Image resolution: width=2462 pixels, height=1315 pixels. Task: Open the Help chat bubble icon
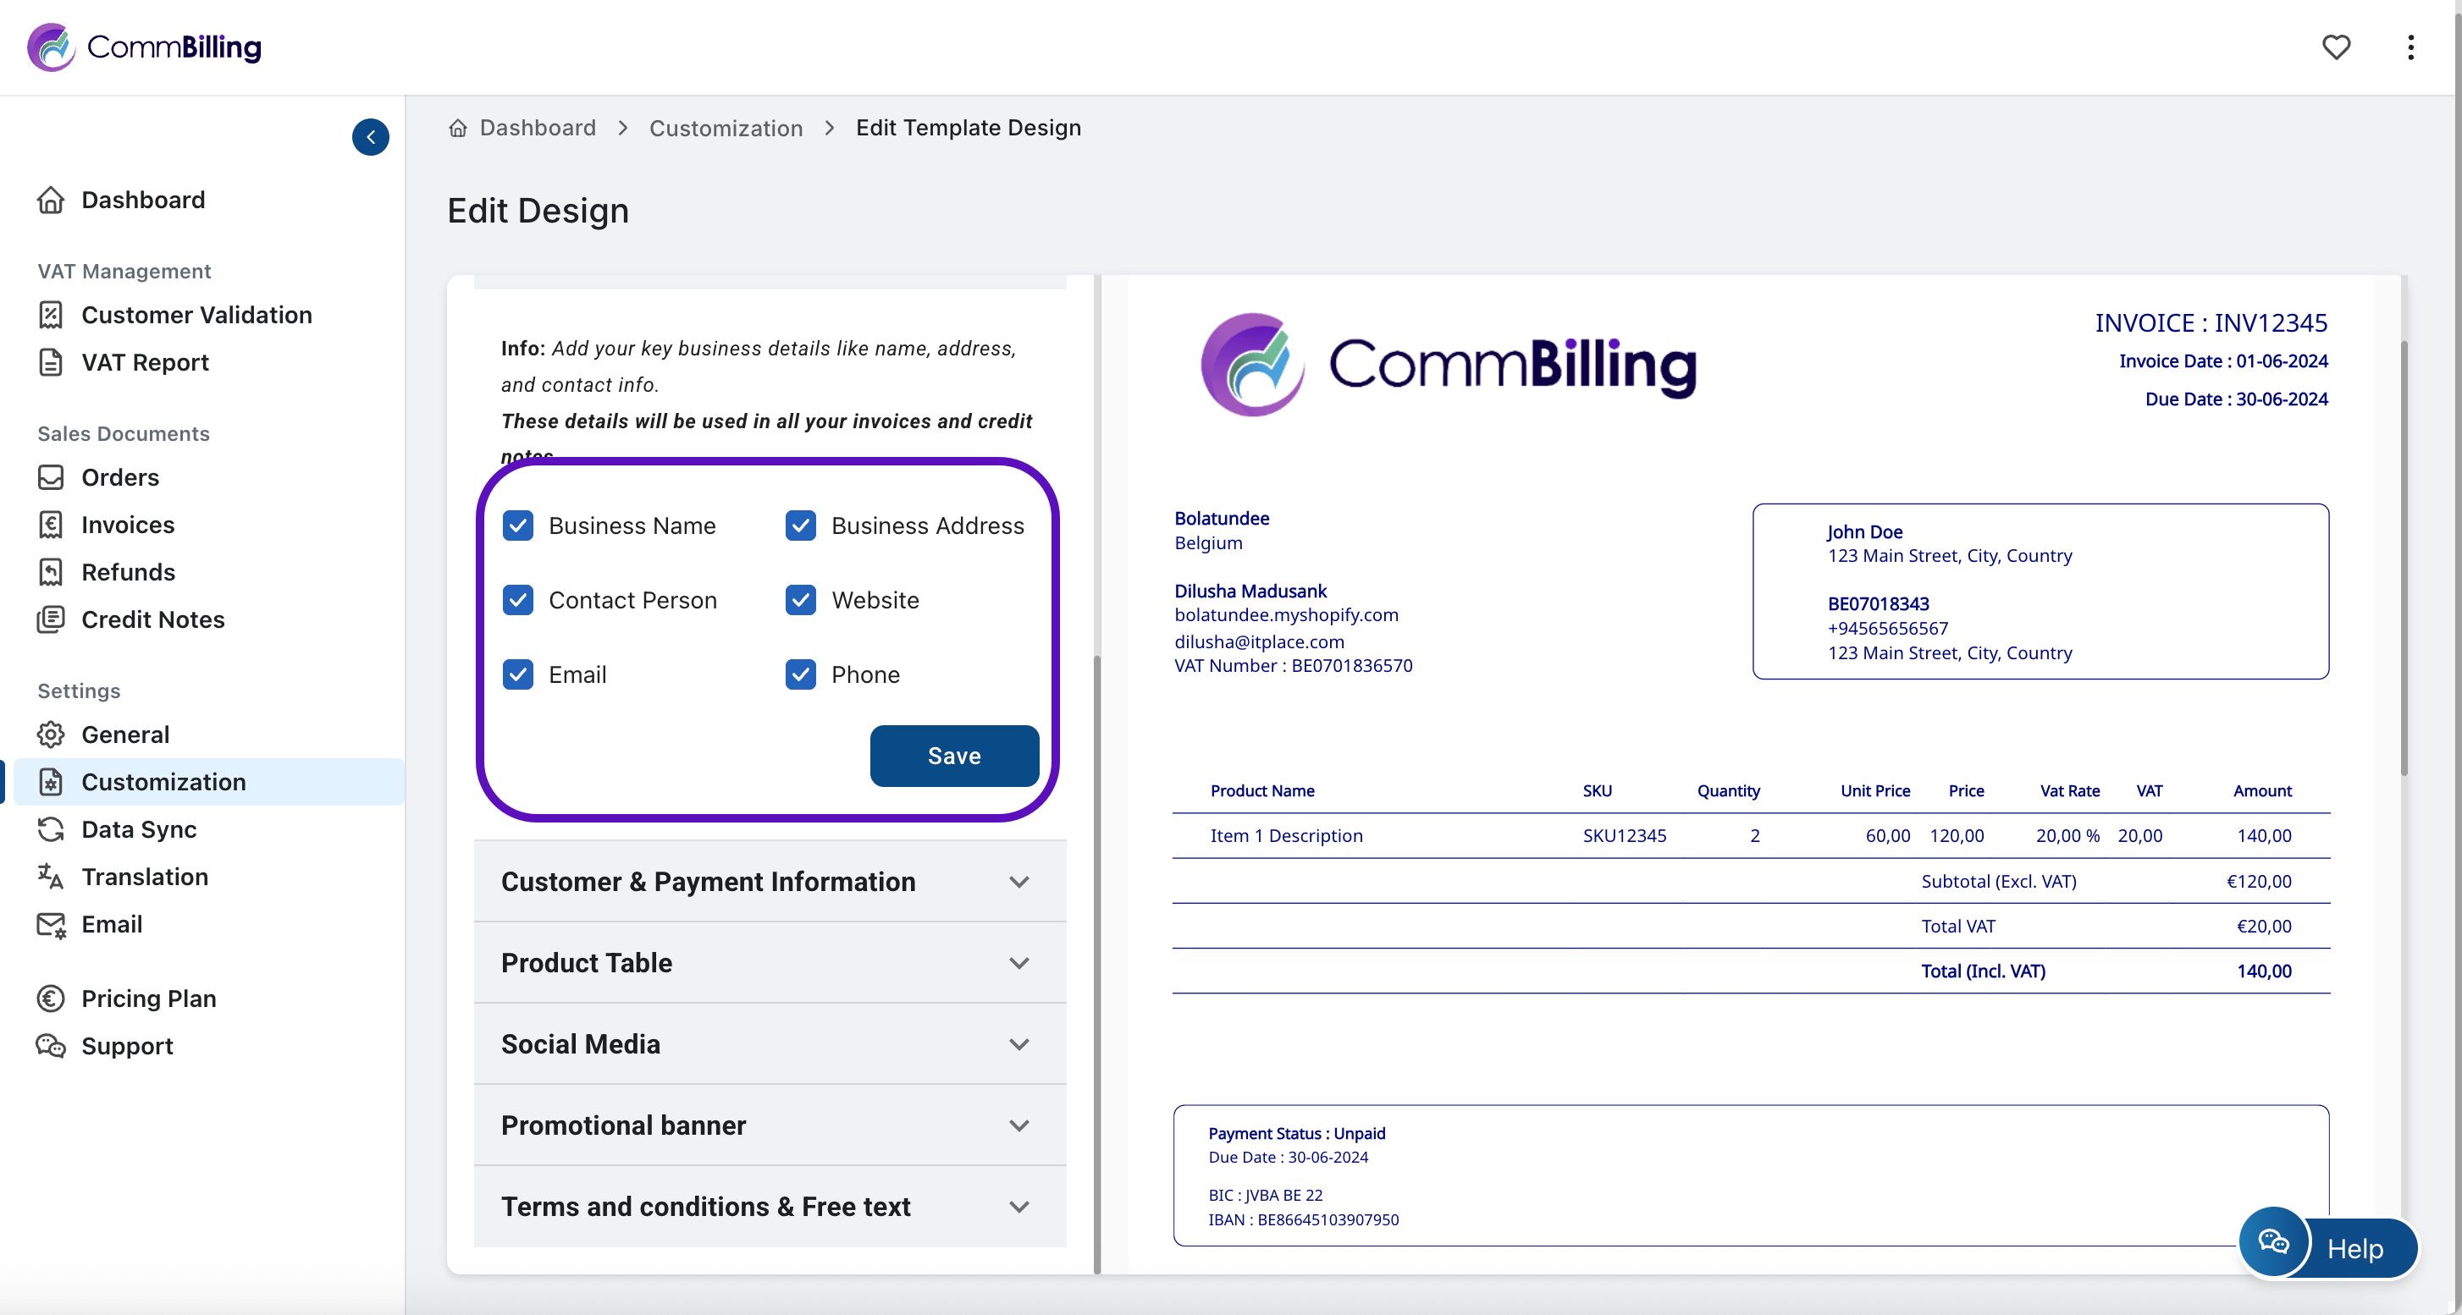2272,1241
